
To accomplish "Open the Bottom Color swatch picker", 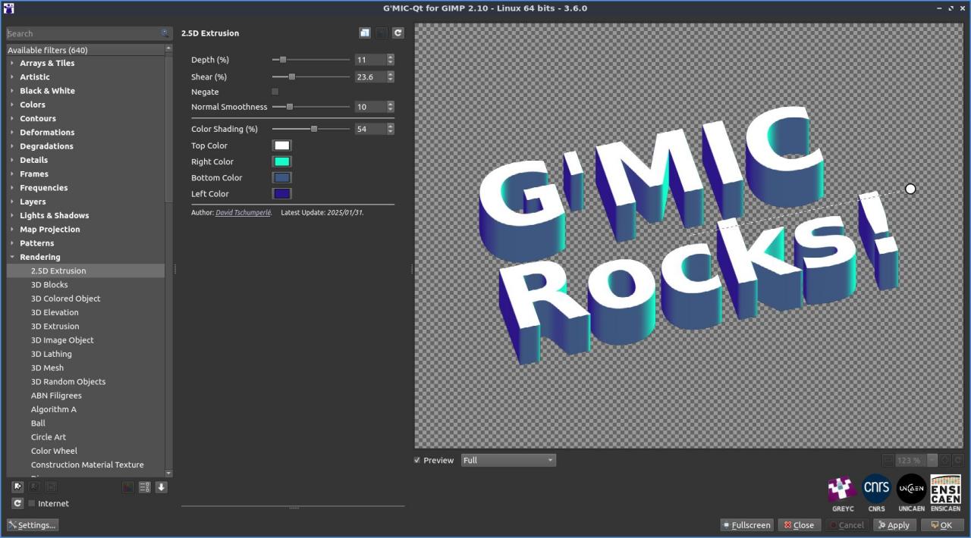I will pos(281,177).
